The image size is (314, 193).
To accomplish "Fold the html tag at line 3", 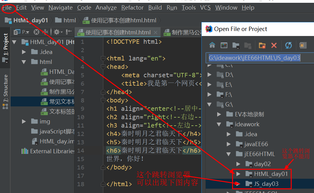I will point(103,58).
